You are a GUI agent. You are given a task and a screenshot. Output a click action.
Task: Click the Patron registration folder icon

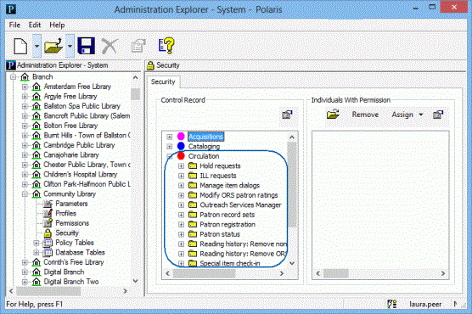coord(193,224)
